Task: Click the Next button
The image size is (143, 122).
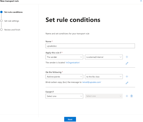Action: coord(70,119)
